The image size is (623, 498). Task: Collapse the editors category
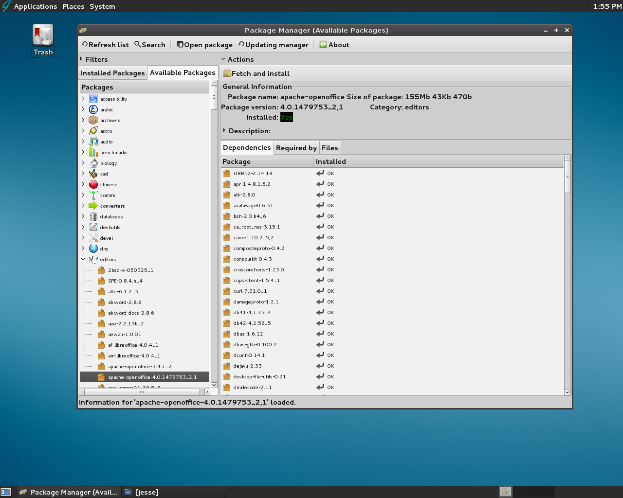tap(83, 259)
